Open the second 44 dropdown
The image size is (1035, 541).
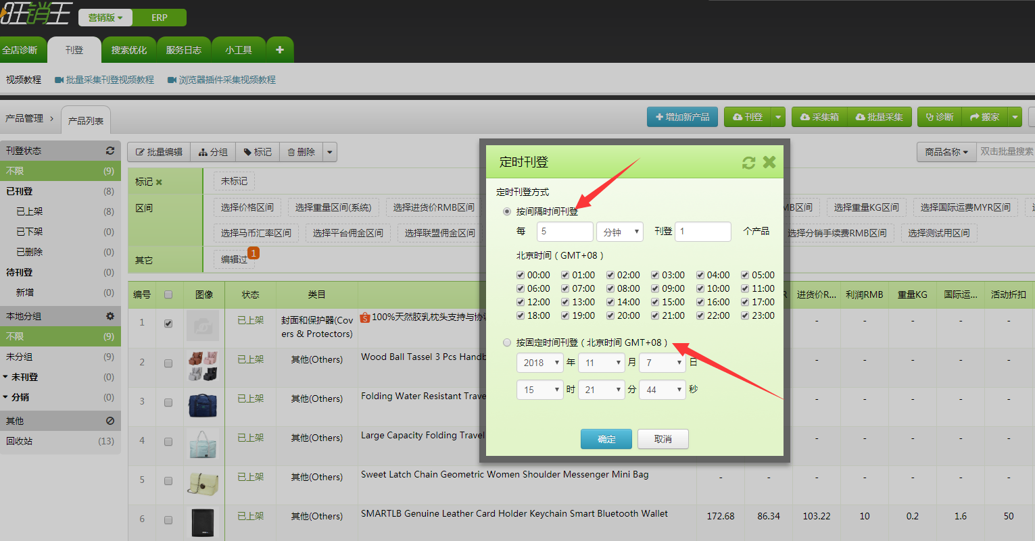click(663, 390)
